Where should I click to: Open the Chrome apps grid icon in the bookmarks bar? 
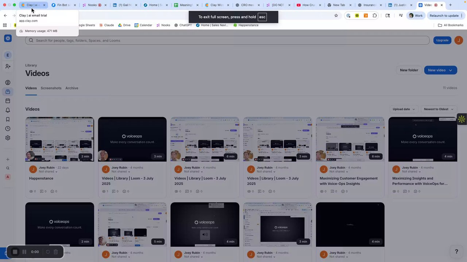5,25
